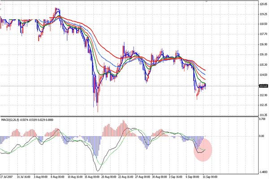Viewport: 269px width, 179px height.
Task: Click the 120.05 price axis label
Action: pyautogui.click(x=264, y=4)
